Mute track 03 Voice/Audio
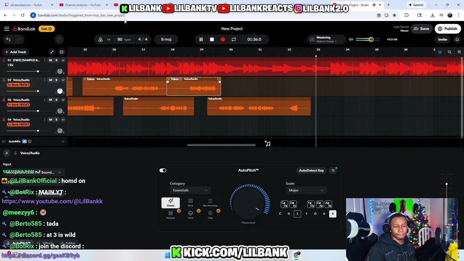Screen dimensions: 464x261 [50, 100]
